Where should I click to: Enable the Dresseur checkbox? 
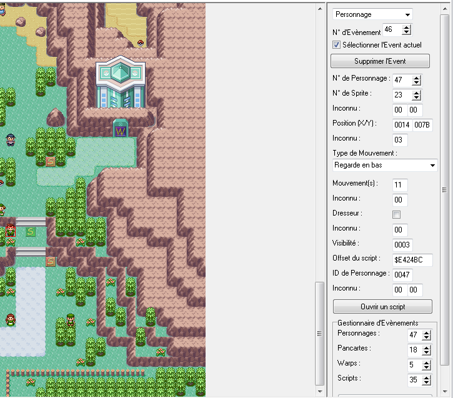396,214
